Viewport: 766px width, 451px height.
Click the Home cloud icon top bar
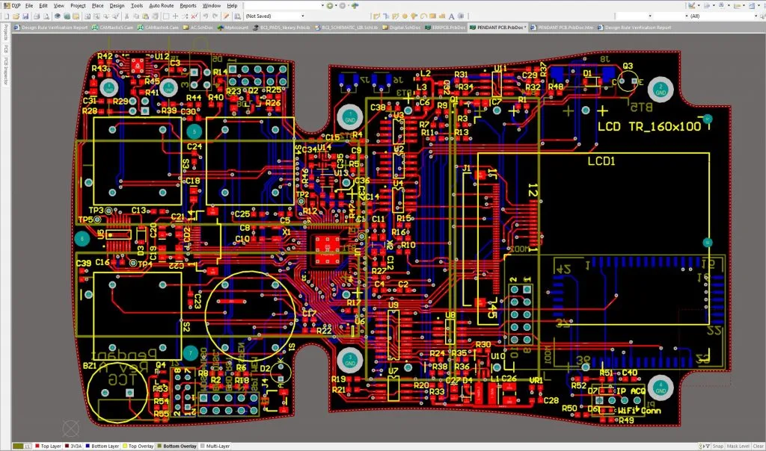(x=355, y=5)
